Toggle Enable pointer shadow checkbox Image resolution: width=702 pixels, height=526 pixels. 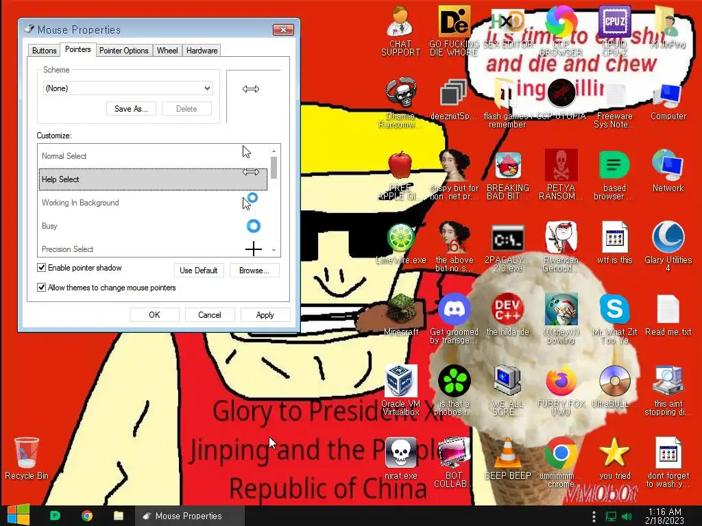pyautogui.click(x=42, y=268)
